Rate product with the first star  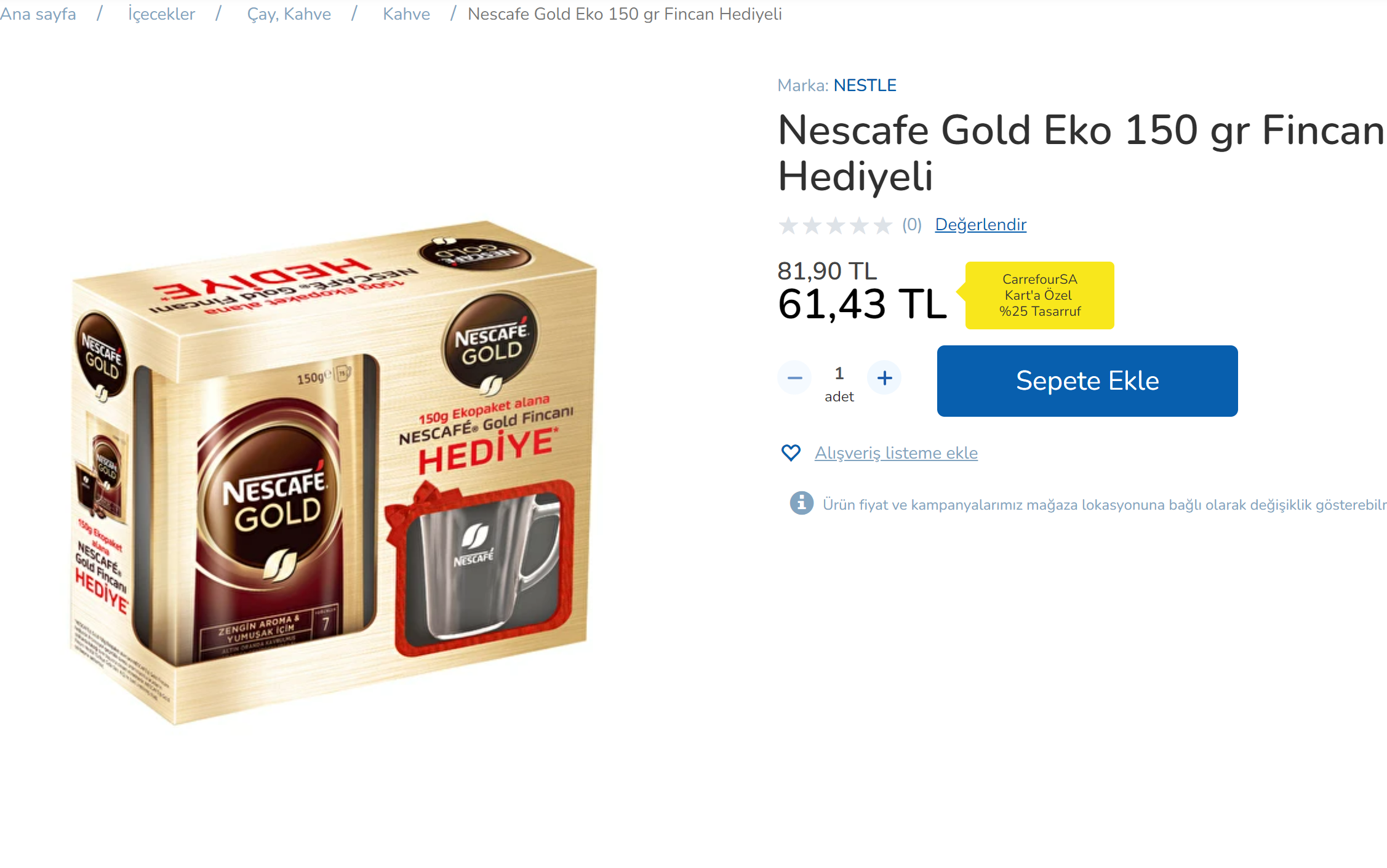pos(788,225)
